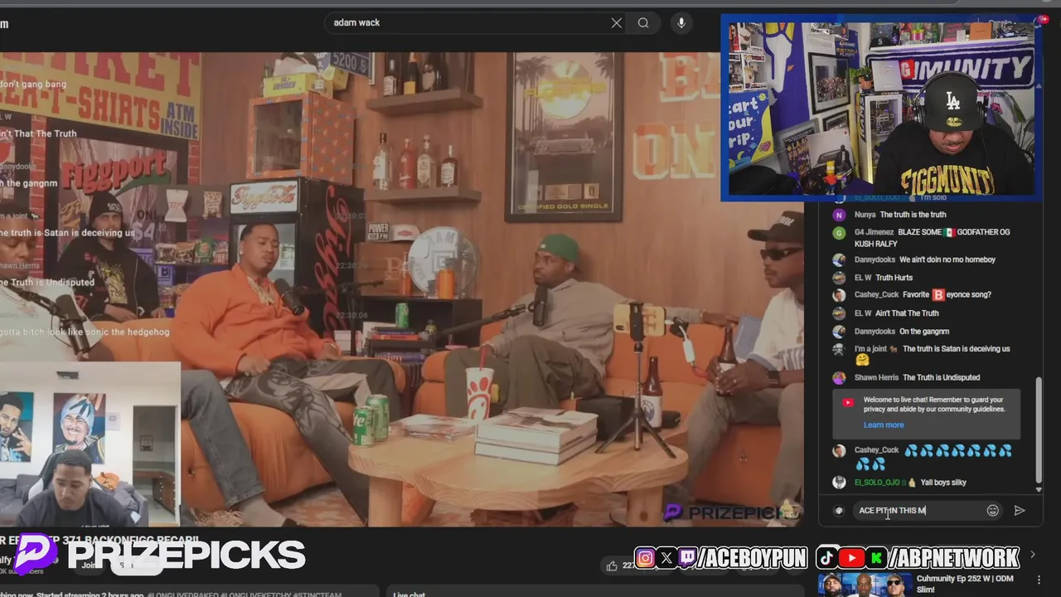Like the video with the thumbs-up icon

pos(612,565)
